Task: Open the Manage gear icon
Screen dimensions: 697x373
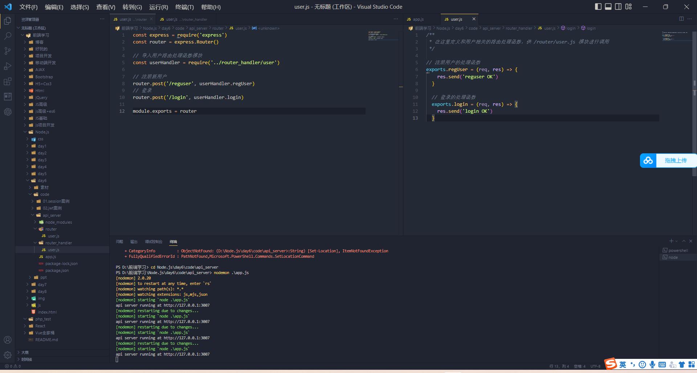Action: [x=8, y=355]
